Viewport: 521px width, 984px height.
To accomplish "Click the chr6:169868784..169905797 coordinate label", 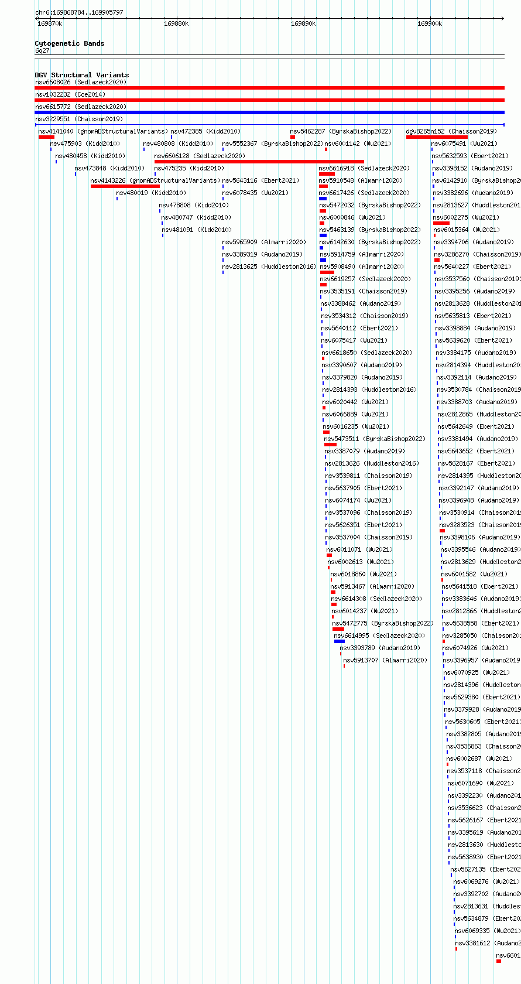I will point(79,12).
